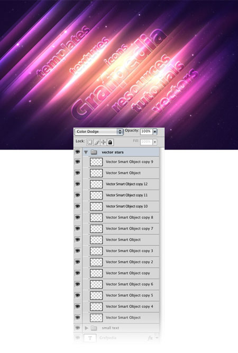Select layer name Vector Smart Object copy 2
Image resolution: width=238 pixels, height=353 pixels.
130,262
